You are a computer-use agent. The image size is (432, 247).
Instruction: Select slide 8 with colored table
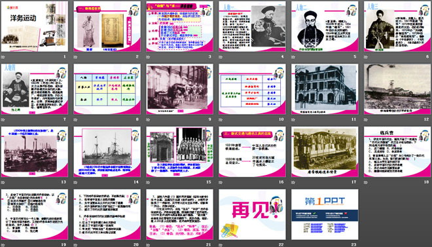(x=107, y=89)
